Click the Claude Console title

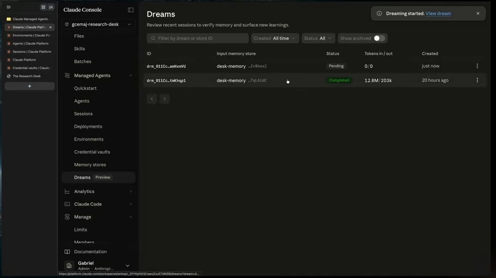tap(83, 10)
